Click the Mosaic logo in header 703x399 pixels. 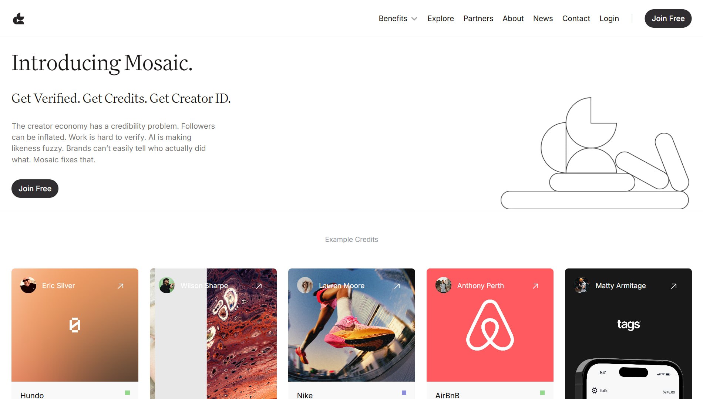tap(18, 18)
